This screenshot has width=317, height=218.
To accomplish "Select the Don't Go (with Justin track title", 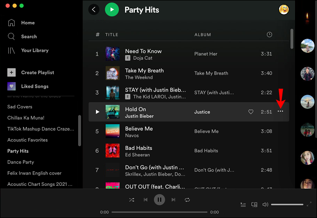I will point(155,167).
